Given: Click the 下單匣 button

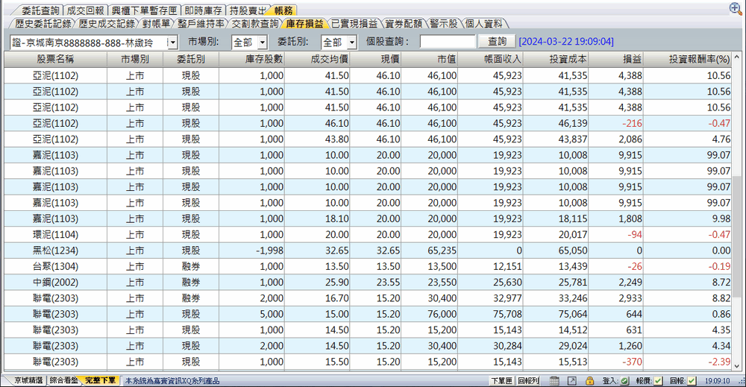Looking at the screenshot, I should click(501, 381).
